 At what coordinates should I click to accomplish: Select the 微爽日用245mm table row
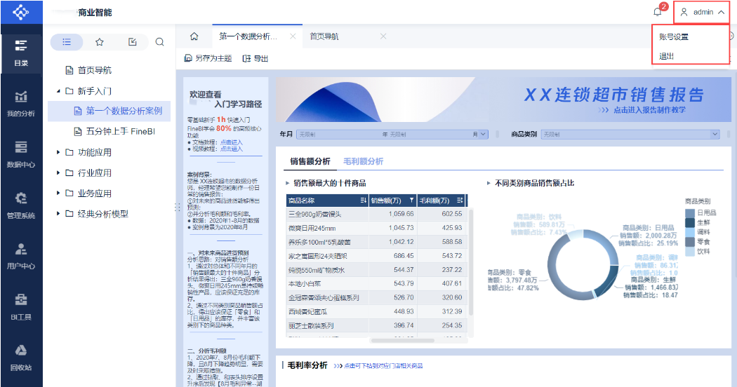click(375, 228)
